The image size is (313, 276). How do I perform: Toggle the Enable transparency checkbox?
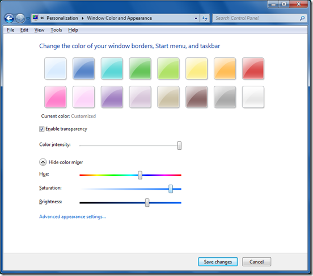[x=41, y=129]
